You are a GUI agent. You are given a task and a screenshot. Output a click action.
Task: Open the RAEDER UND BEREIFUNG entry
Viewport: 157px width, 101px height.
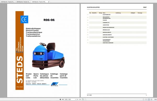pyautogui.click(x=108, y=28)
